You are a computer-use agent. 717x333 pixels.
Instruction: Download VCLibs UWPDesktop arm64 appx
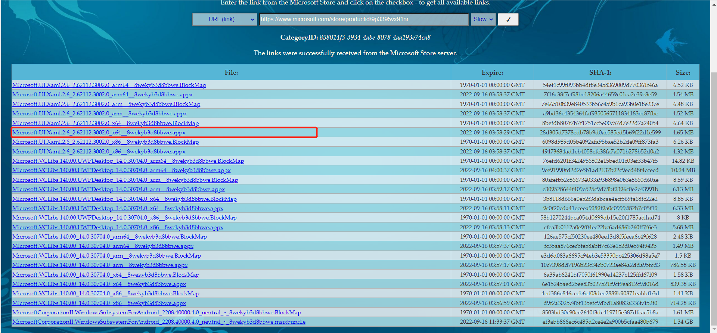[x=121, y=170]
